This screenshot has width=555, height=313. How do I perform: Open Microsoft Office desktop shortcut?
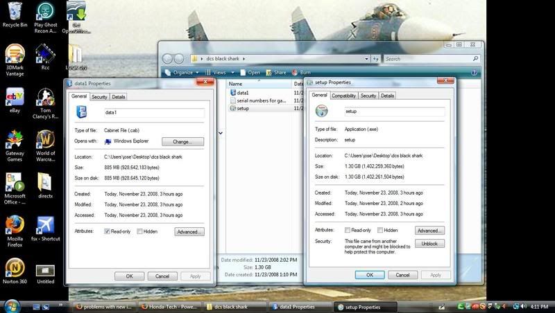[x=15, y=189]
